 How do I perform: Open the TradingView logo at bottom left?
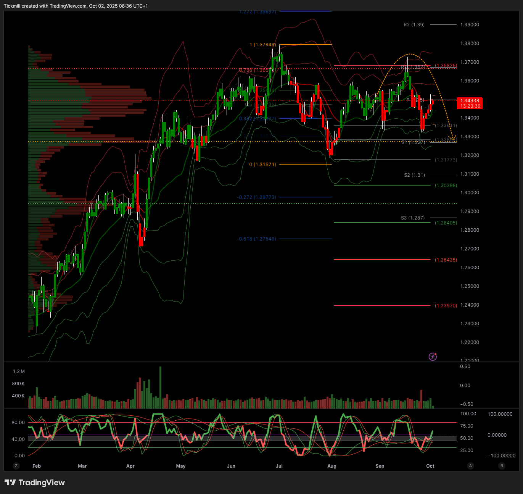coord(35,483)
